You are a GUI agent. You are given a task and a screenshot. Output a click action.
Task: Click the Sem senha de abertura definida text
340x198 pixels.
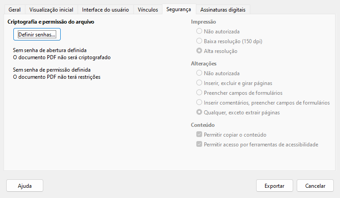pos(50,50)
